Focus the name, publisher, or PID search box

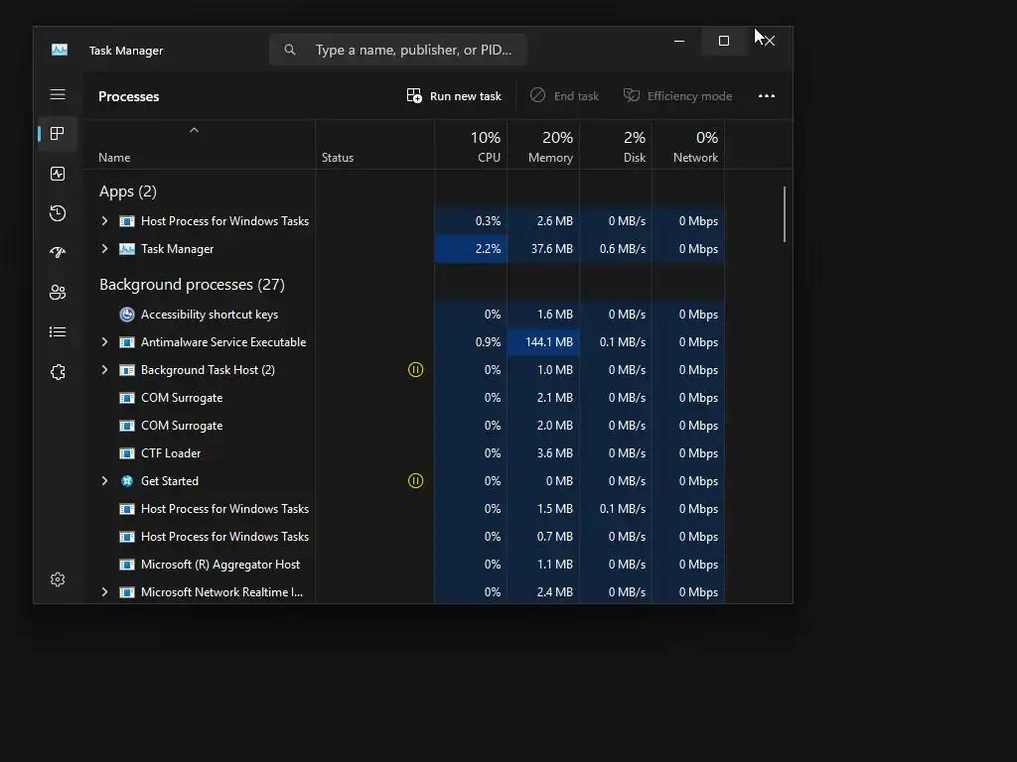tap(398, 50)
